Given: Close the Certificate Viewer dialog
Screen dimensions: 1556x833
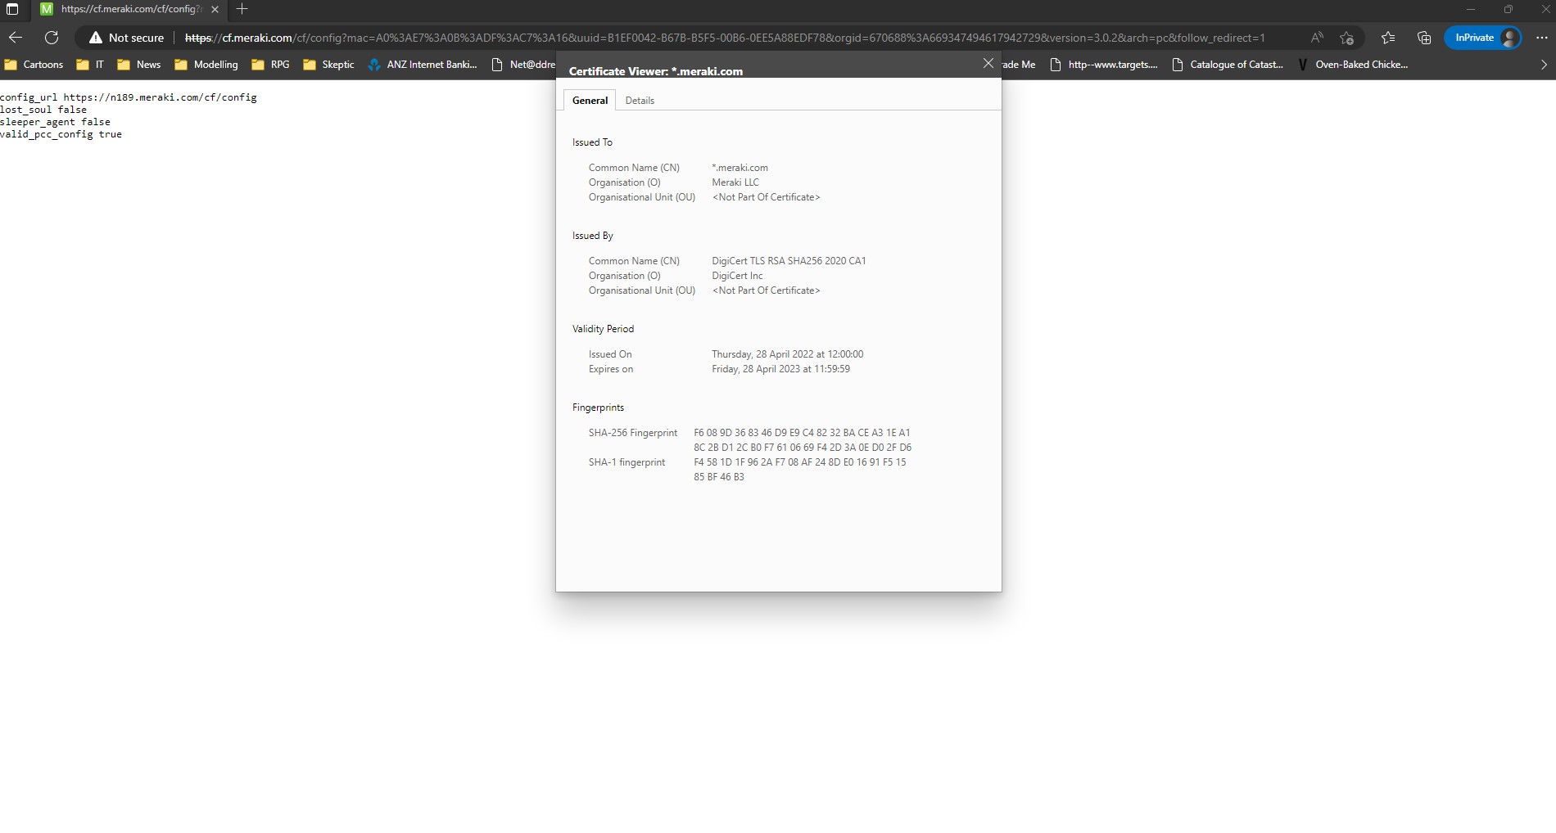Looking at the screenshot, I should 988,64.
